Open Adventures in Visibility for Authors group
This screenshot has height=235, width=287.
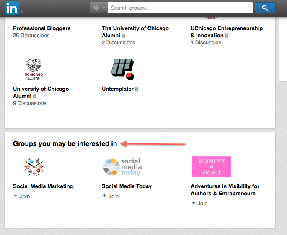pos(225,190)
